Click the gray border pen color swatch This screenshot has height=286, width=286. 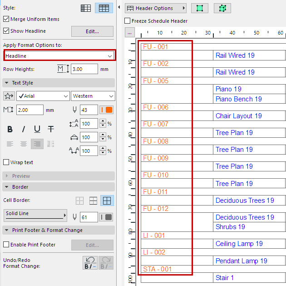click(106, 217)
